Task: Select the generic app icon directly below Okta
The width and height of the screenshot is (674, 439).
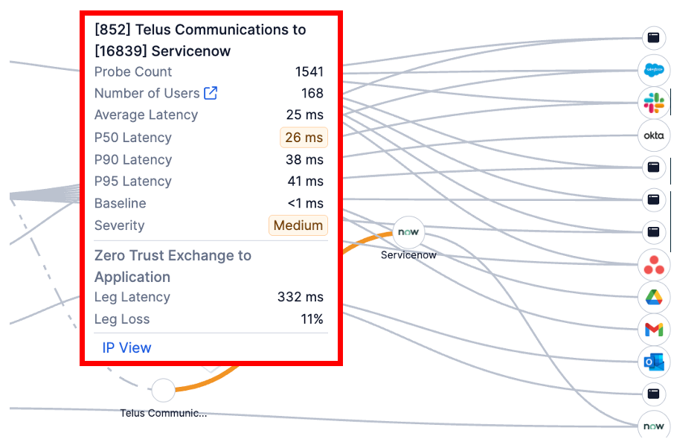Action: point(653,167)
